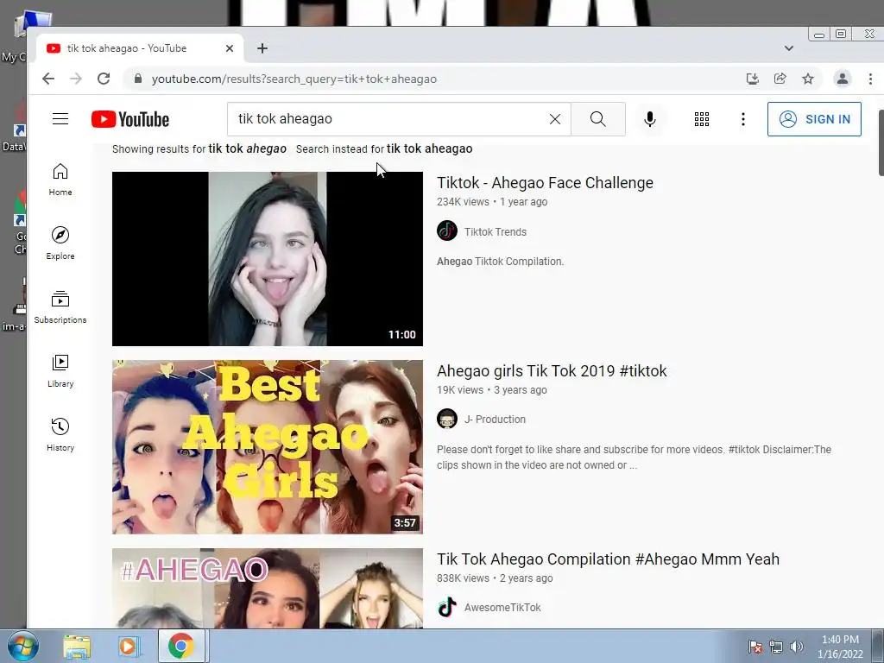The height and width of the screenshot is (663, 884).
Task: Open the Chrome three-dot menu
Action: coord(870,79)
